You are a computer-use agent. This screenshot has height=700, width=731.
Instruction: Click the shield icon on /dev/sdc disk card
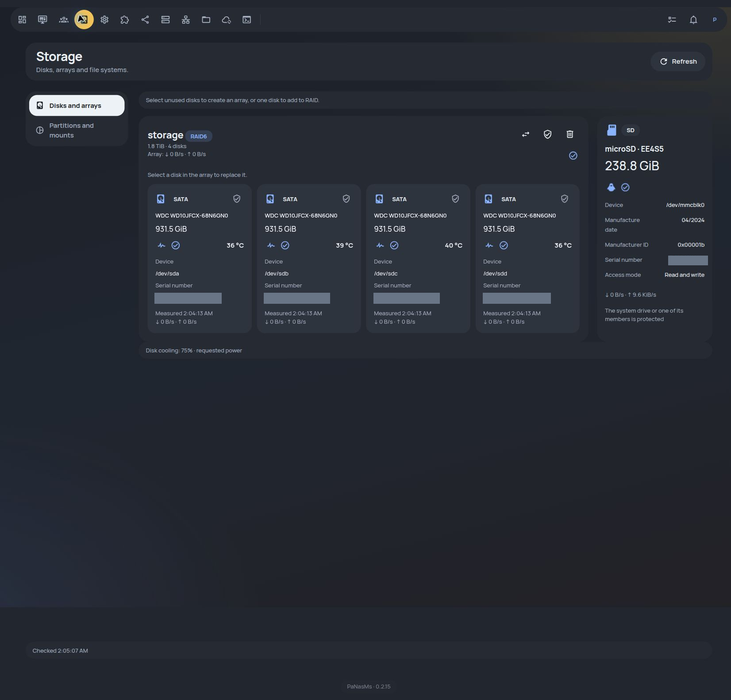(x=455, y=199)
